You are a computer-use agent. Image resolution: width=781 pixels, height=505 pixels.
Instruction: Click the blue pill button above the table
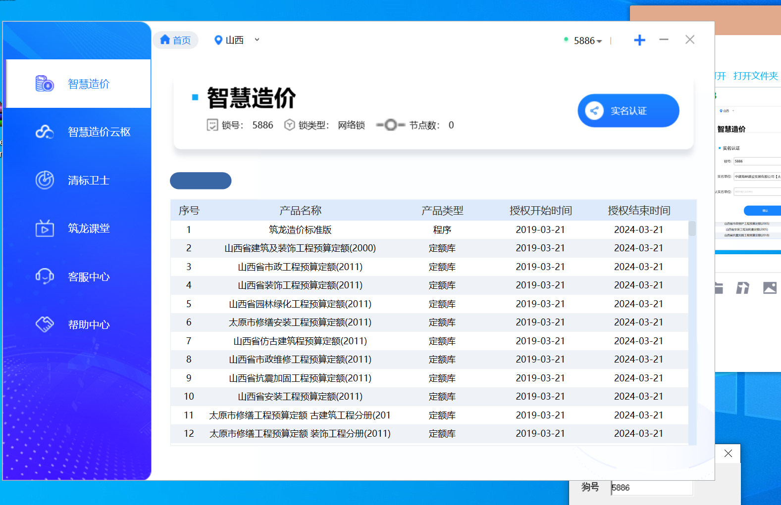point(201,181)
